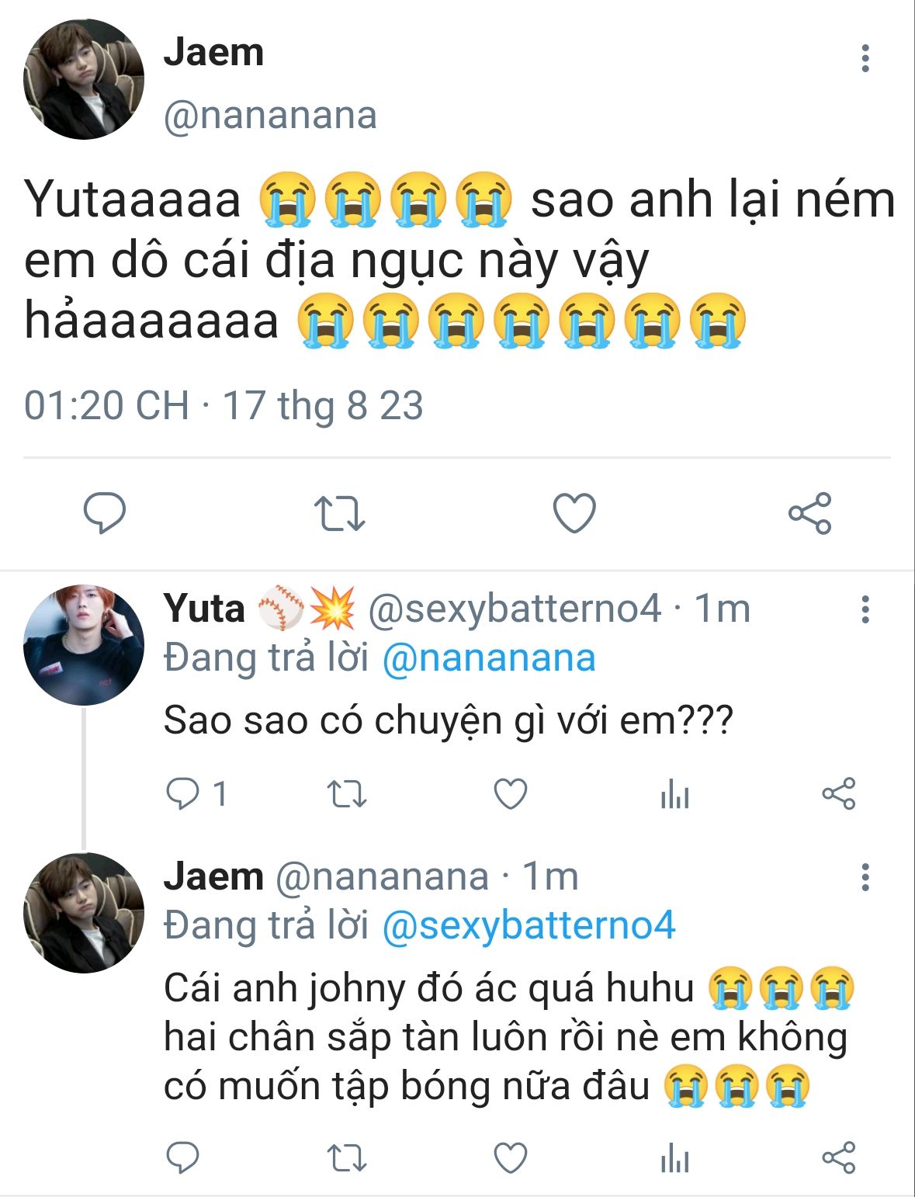The height and width of the screenshot is (1197, 915).
Task: Reply to Yuta's comment
Action: [183, 794]
